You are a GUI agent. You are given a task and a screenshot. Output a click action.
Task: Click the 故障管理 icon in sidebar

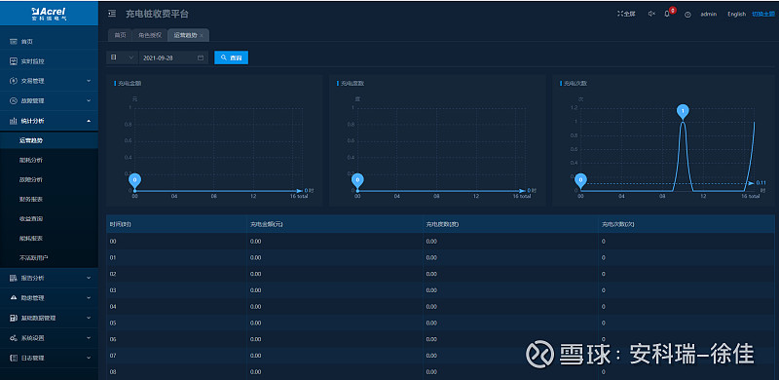14,100
